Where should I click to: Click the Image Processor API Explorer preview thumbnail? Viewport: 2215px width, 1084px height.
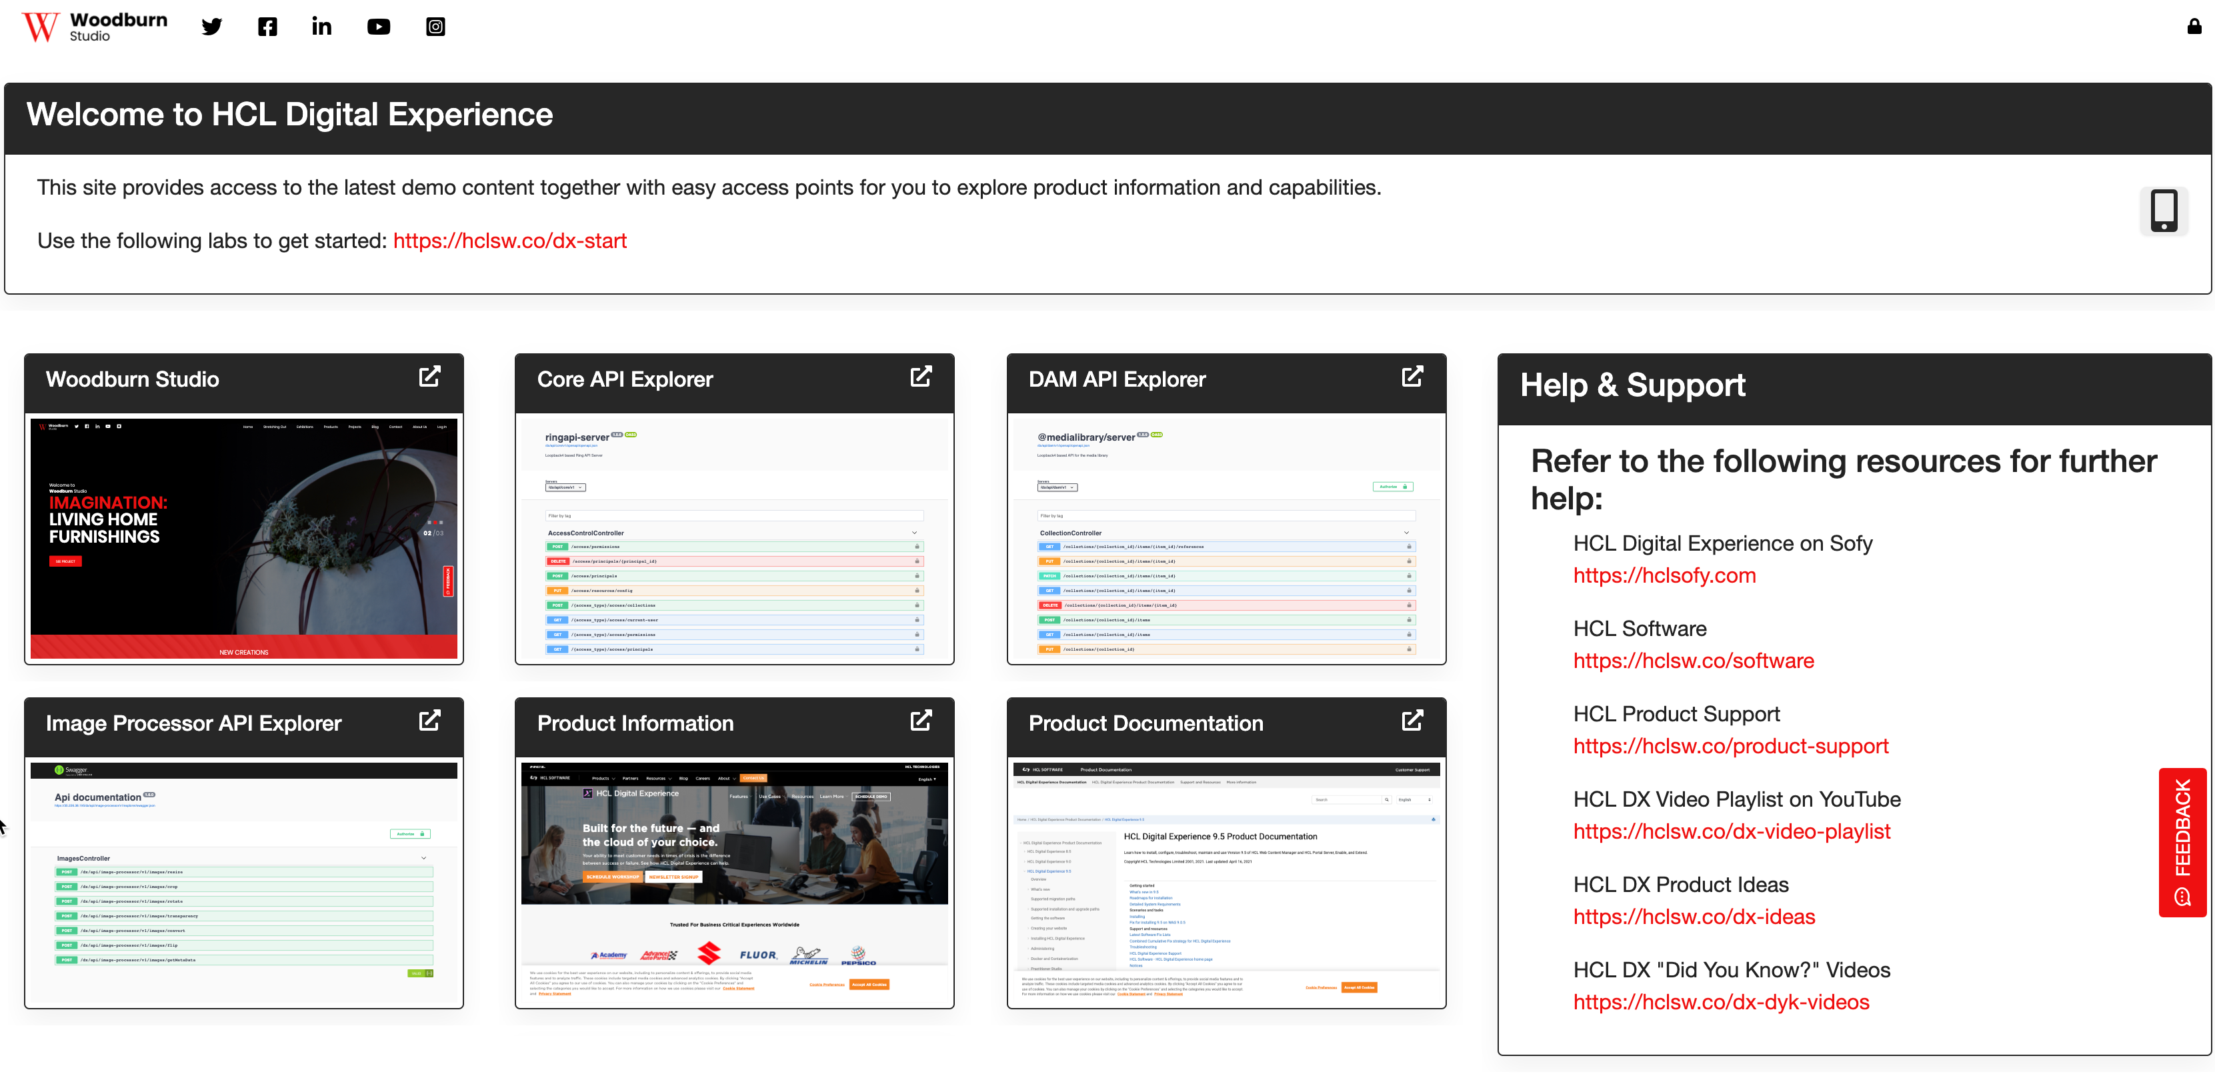coord(244,883)
